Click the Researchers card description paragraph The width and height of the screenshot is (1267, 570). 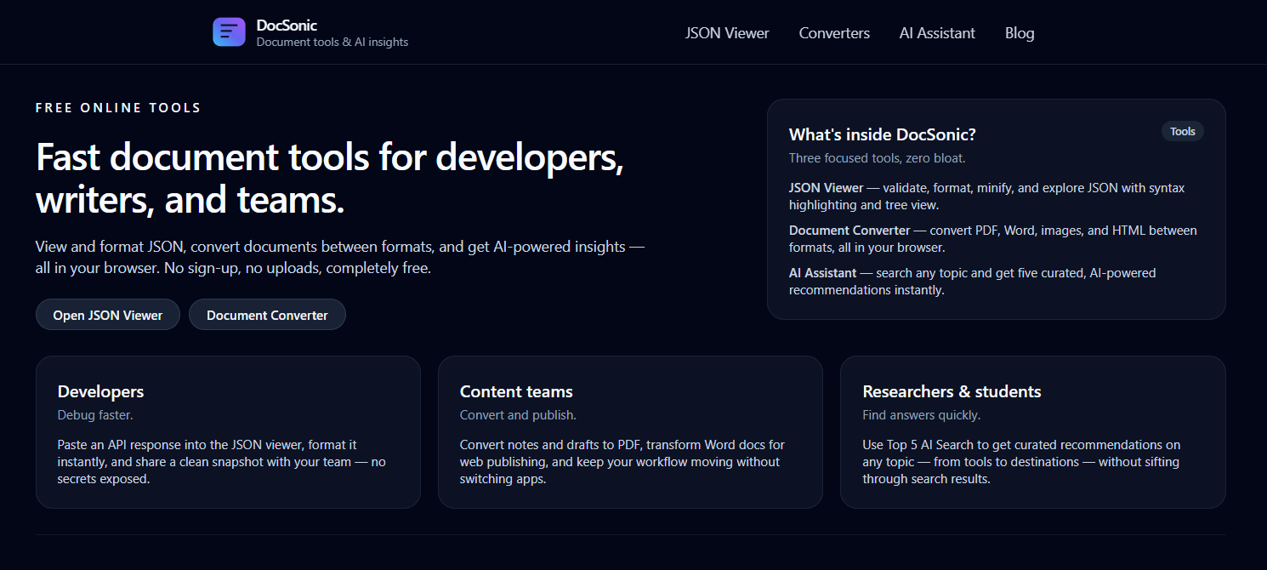(1021, 462)
